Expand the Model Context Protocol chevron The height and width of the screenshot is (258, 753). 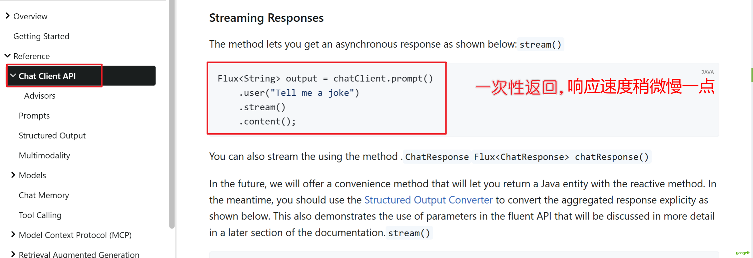[13, 234]
